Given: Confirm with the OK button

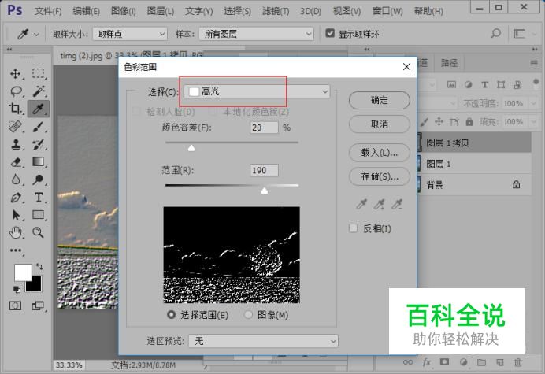Looking at the screenshot, I should point(379,101).
